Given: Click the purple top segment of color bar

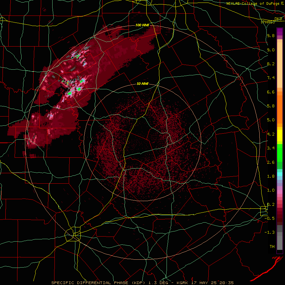Looking at the screenshot, I should tap(280, 32).
